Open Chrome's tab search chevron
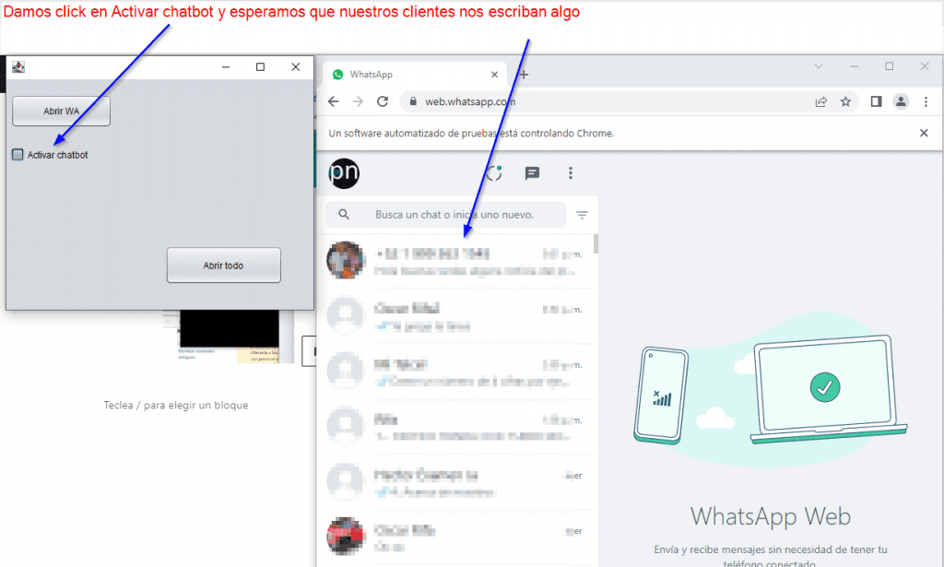This screenshot has width=944, height=567. [819, 66]
